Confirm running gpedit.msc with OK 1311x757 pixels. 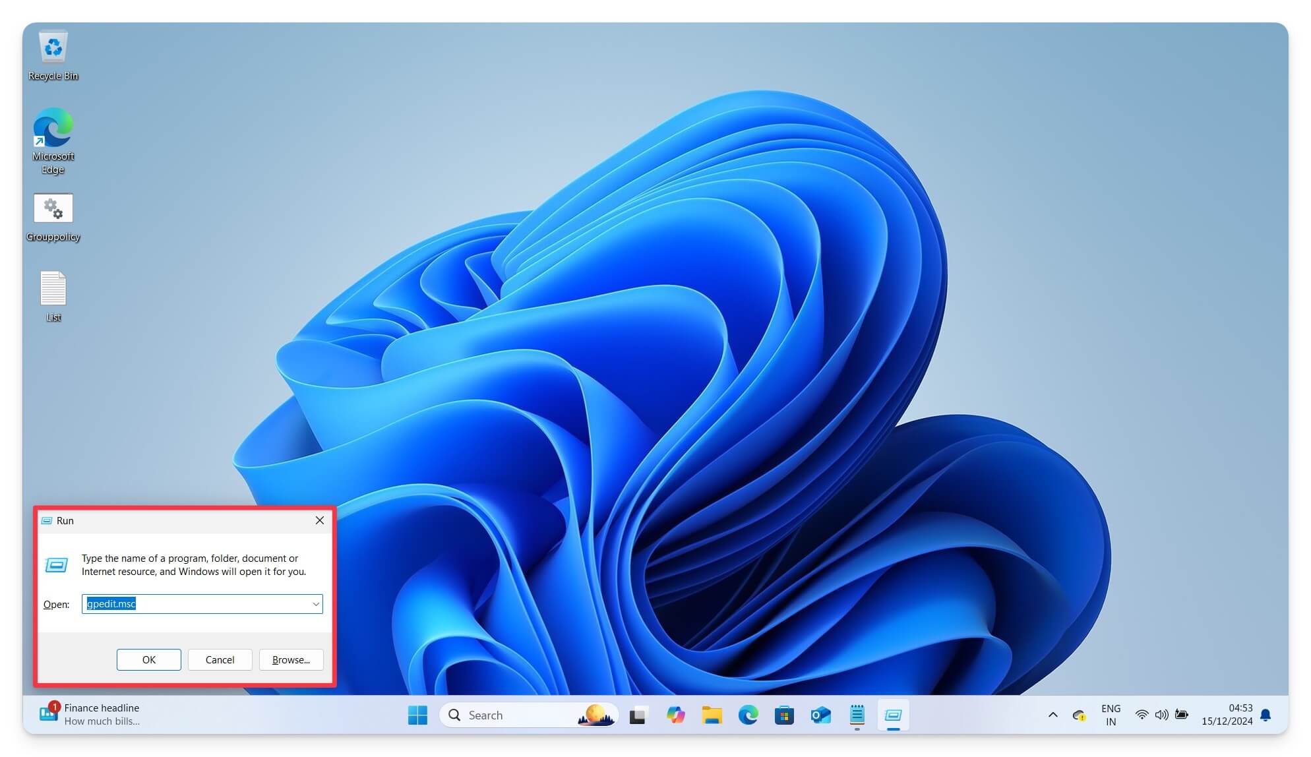pos(148,659)
